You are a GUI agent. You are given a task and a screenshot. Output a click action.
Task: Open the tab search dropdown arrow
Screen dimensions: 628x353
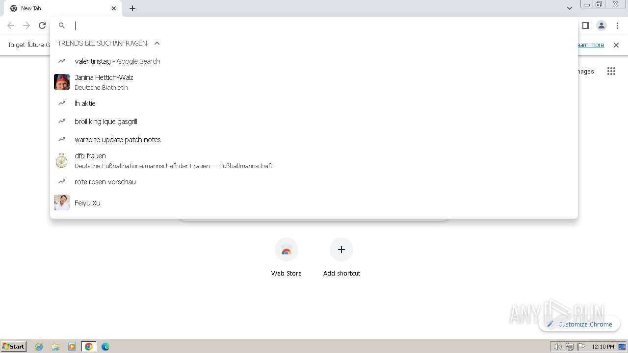(569, 8)
